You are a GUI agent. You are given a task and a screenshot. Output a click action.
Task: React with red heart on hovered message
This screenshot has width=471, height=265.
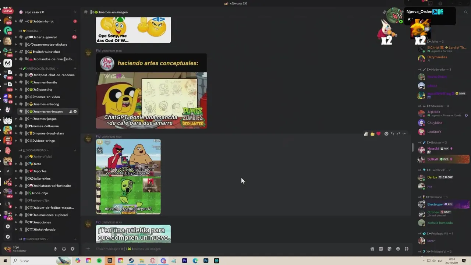point(378,134)
